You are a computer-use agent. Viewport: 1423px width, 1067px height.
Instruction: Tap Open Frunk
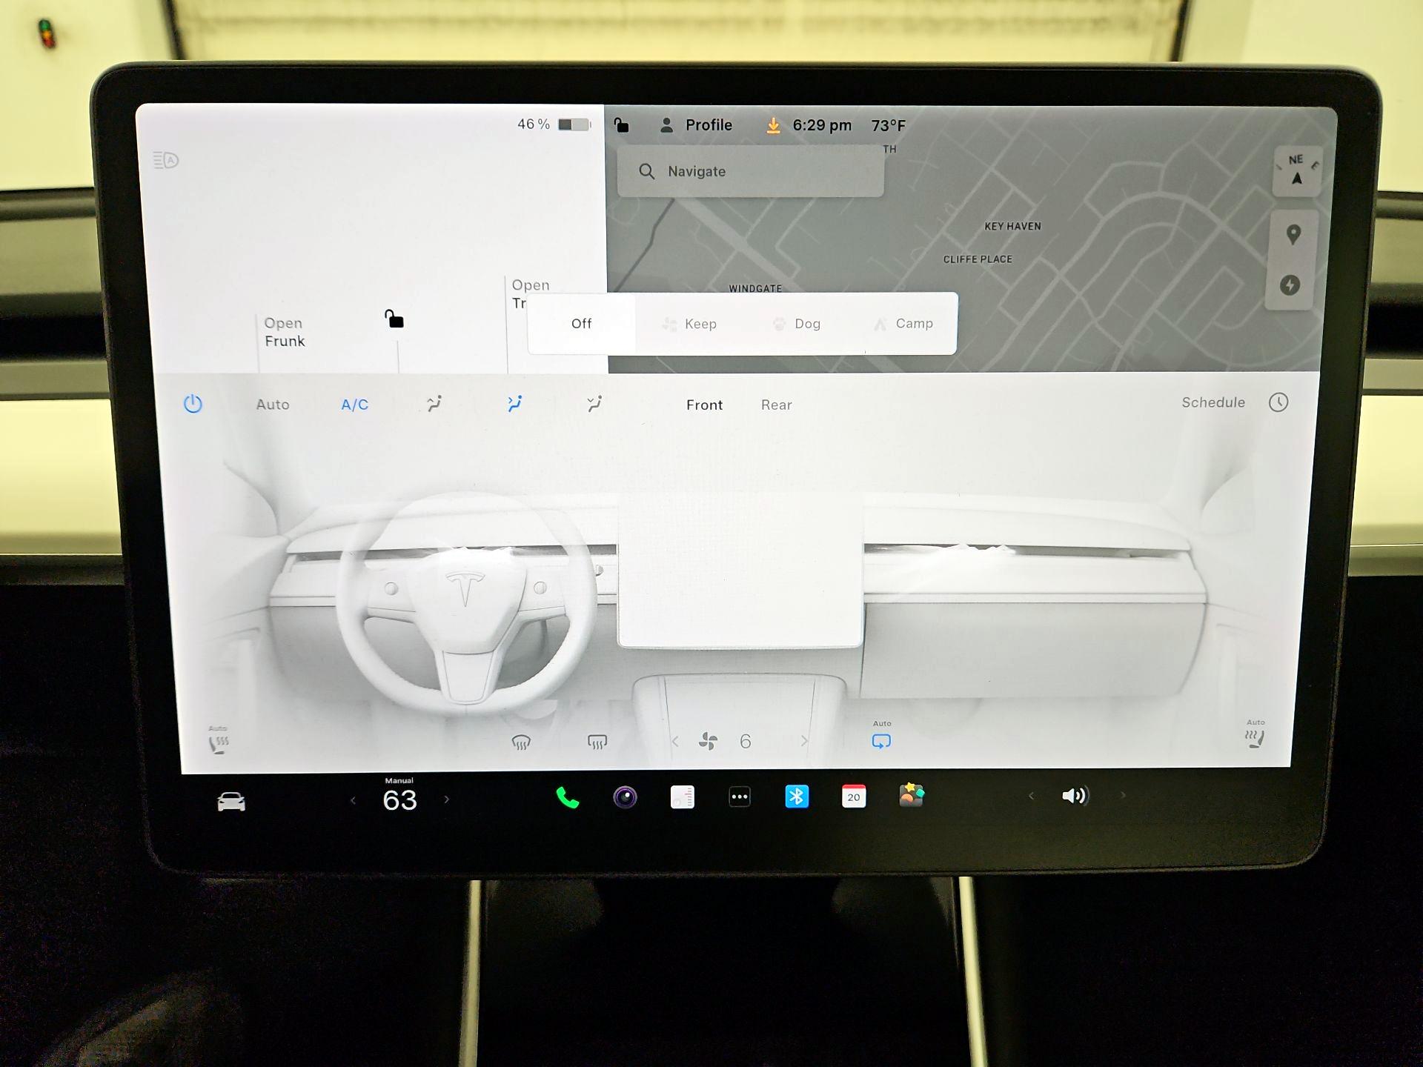click(x=285, y=332)
